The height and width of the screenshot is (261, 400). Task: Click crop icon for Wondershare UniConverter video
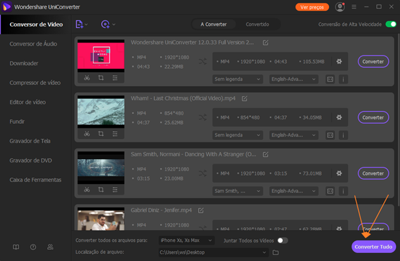[x=101, y=78]
